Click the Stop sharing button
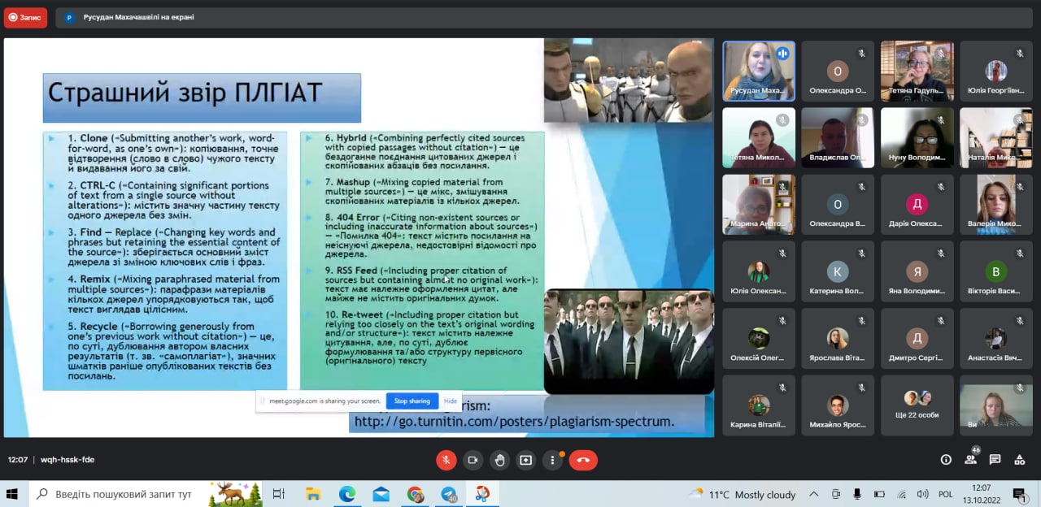 click(412, 401)
